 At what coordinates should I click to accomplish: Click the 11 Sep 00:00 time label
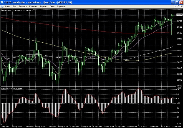tap(17, 127)
